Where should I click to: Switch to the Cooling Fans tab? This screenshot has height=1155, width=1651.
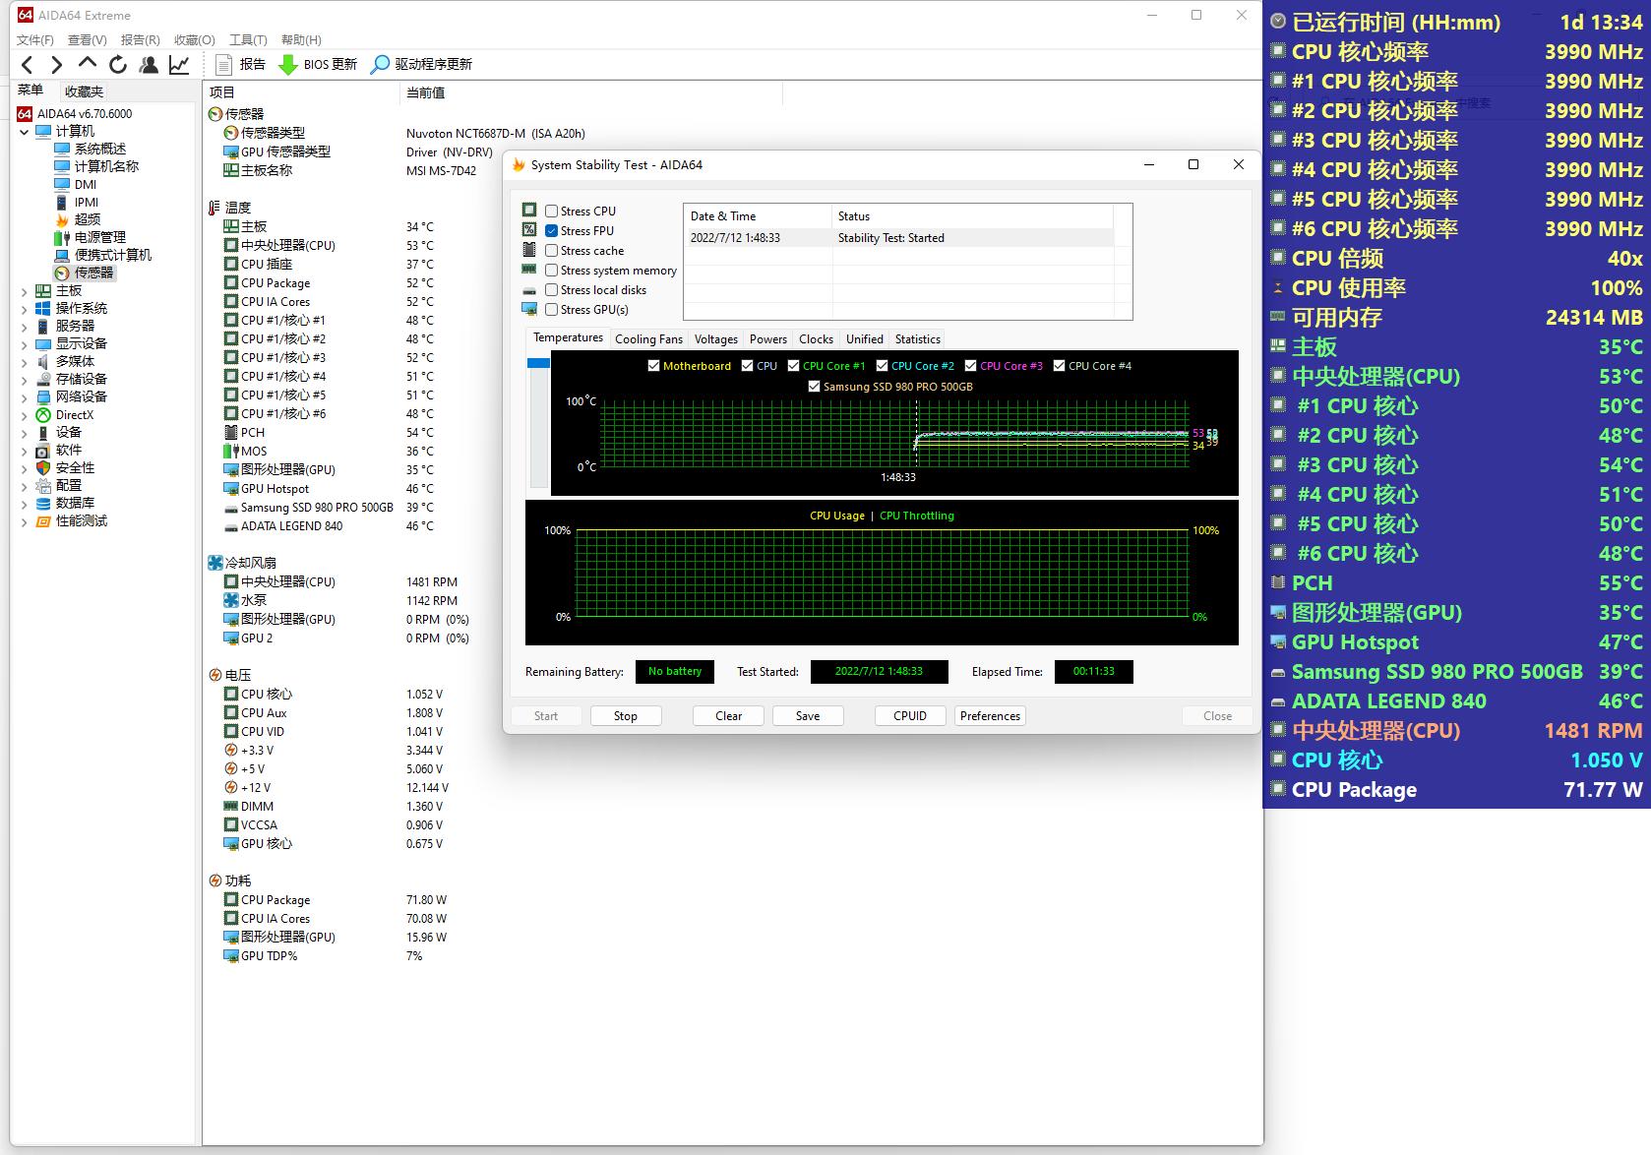point(648,339)
